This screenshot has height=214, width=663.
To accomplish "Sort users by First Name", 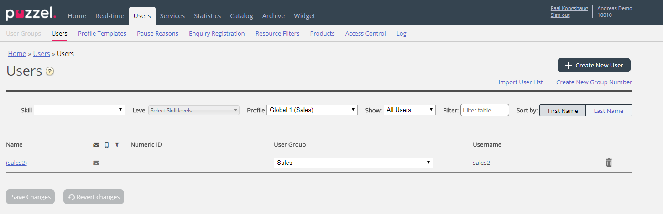I will point(563,111).
